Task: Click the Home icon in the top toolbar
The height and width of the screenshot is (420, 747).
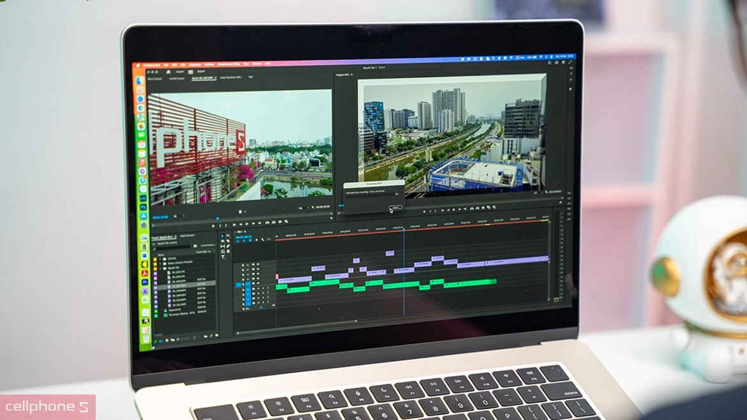Action: click(169, 71)
